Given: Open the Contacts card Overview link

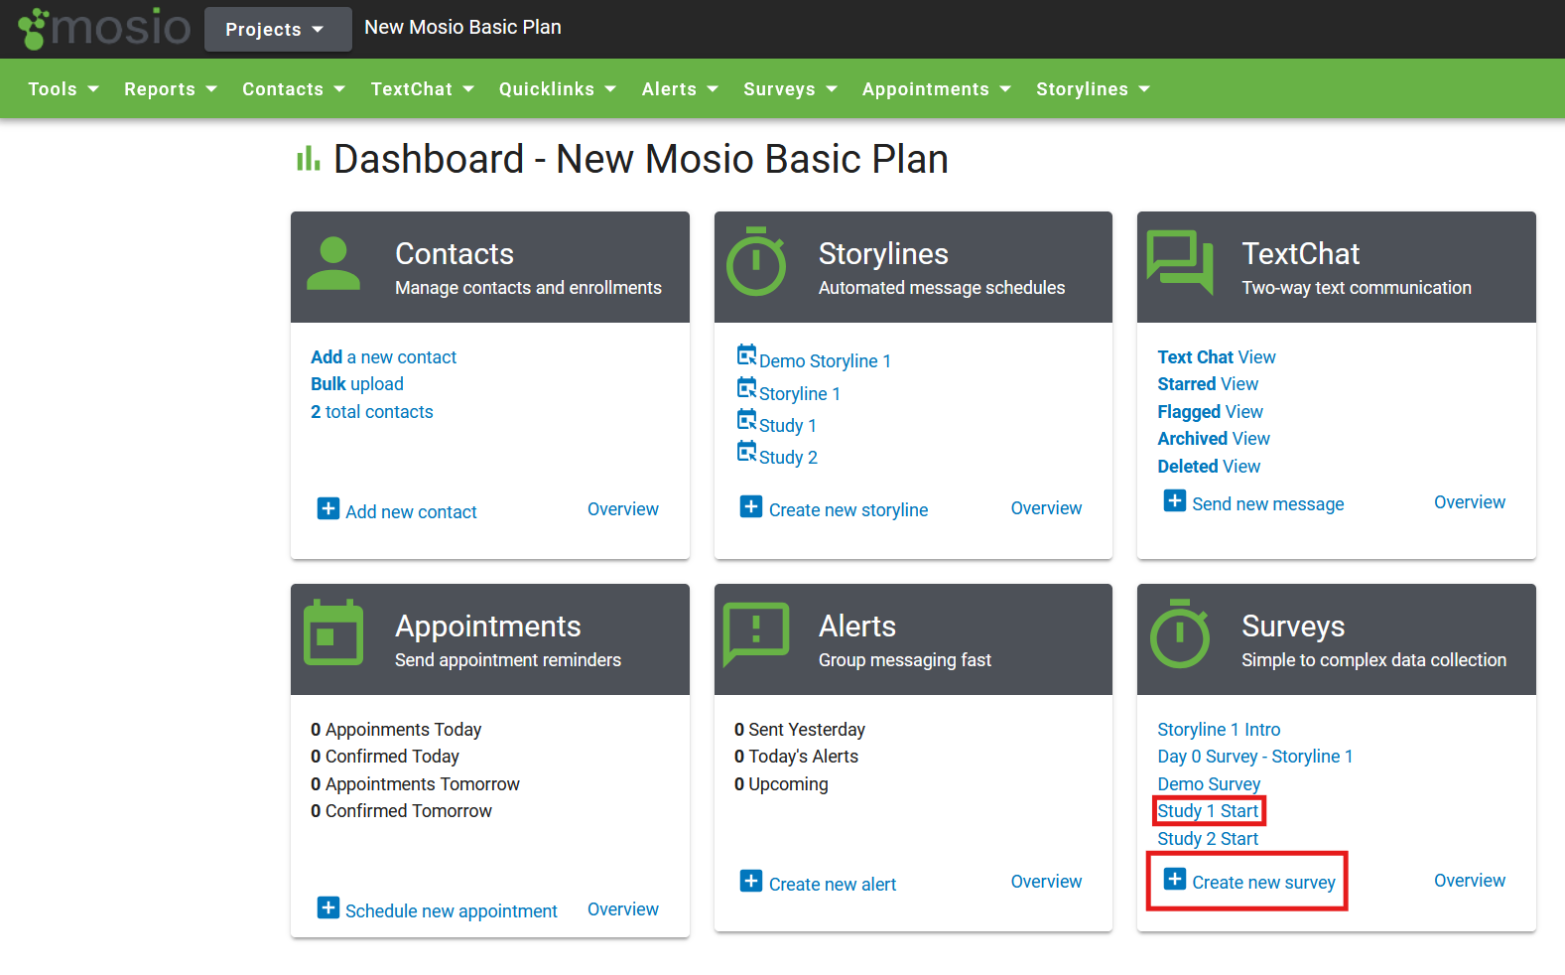Looking at the screenshot, I should click(x=623, y=509).
